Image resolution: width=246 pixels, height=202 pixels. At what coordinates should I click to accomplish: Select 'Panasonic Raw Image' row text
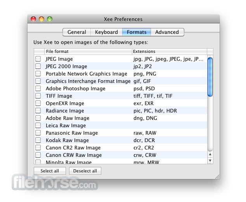click(72, 133)
